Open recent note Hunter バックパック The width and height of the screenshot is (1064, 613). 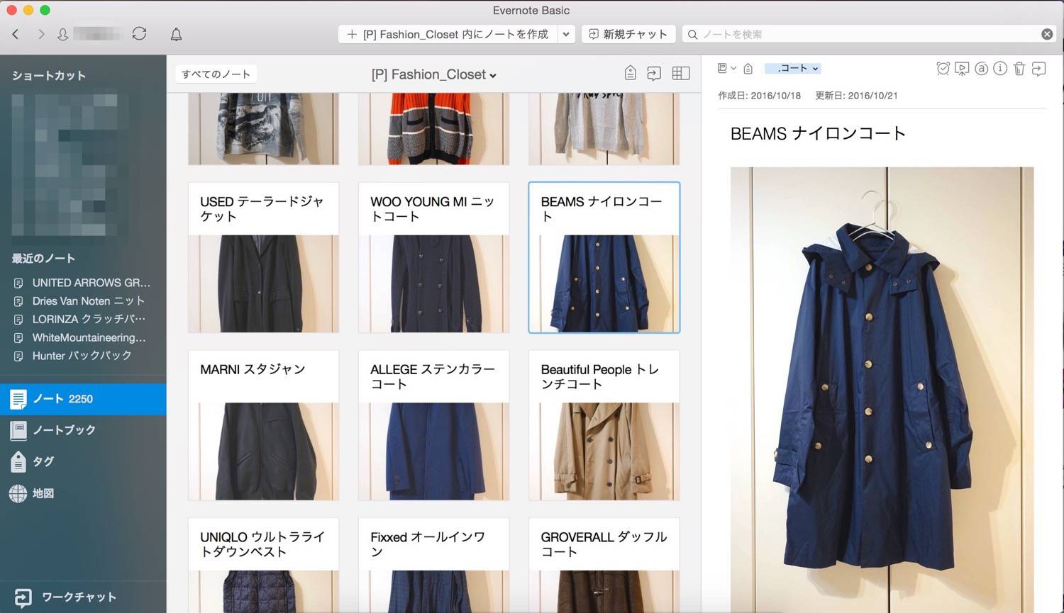pos(82,356)
